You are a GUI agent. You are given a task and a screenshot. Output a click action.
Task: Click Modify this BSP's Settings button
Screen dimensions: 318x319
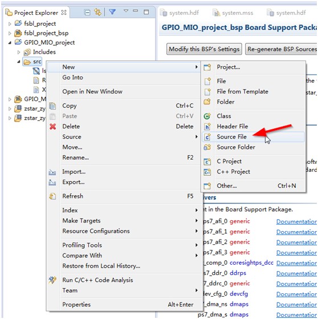point(204,49)
